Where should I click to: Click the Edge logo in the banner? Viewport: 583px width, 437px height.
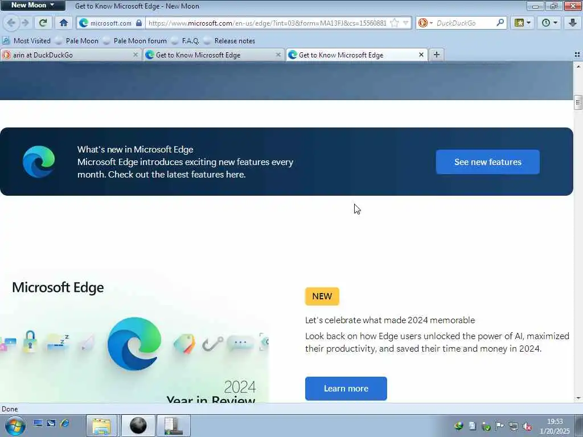pos(39,162)
